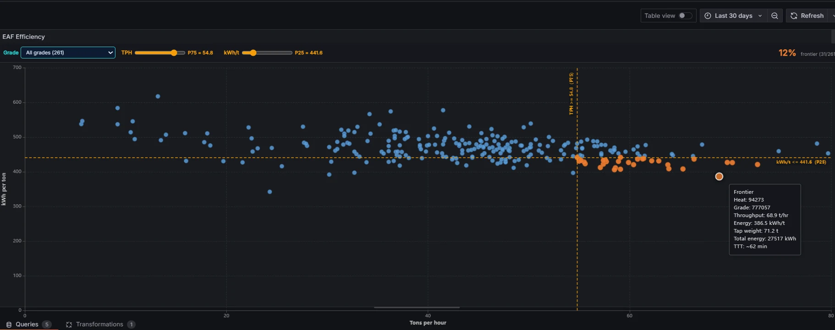Toggle the Table view switch
This screenshot has height=330, width=835.
pyautogui.click(x=685, y=16)
